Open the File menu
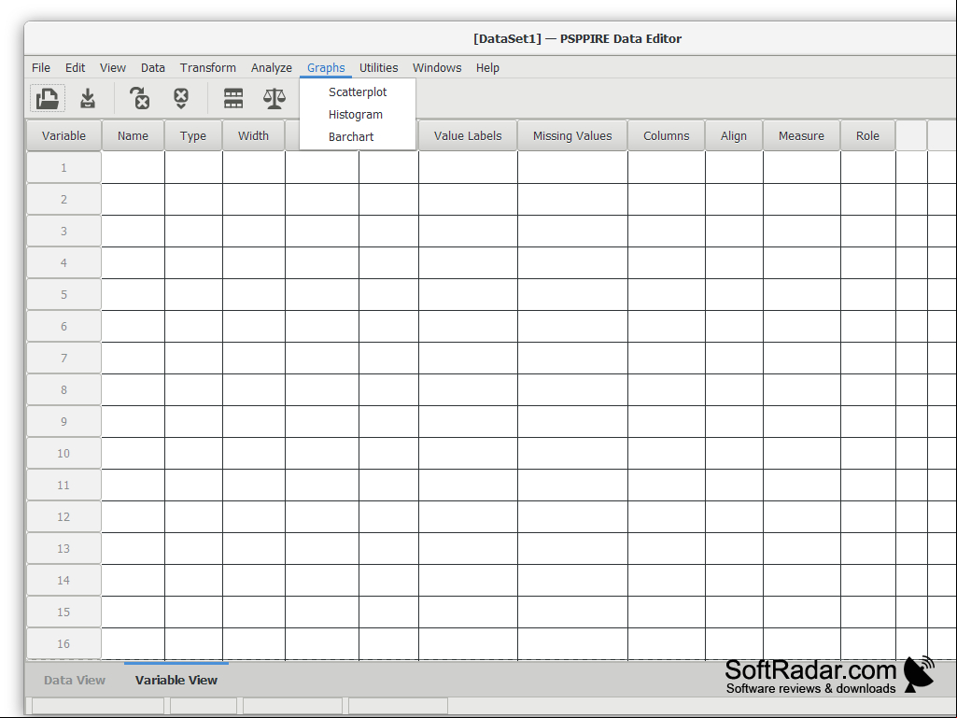 [41, 68]
